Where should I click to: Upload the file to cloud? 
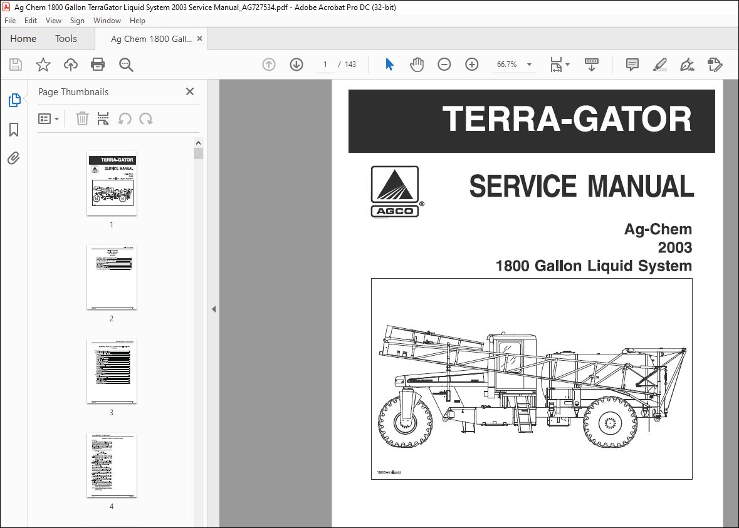coord(71,65)
